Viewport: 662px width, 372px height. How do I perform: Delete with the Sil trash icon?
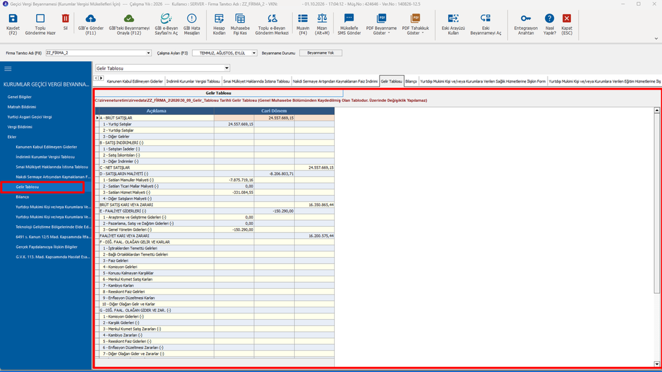tap(65, 19)
